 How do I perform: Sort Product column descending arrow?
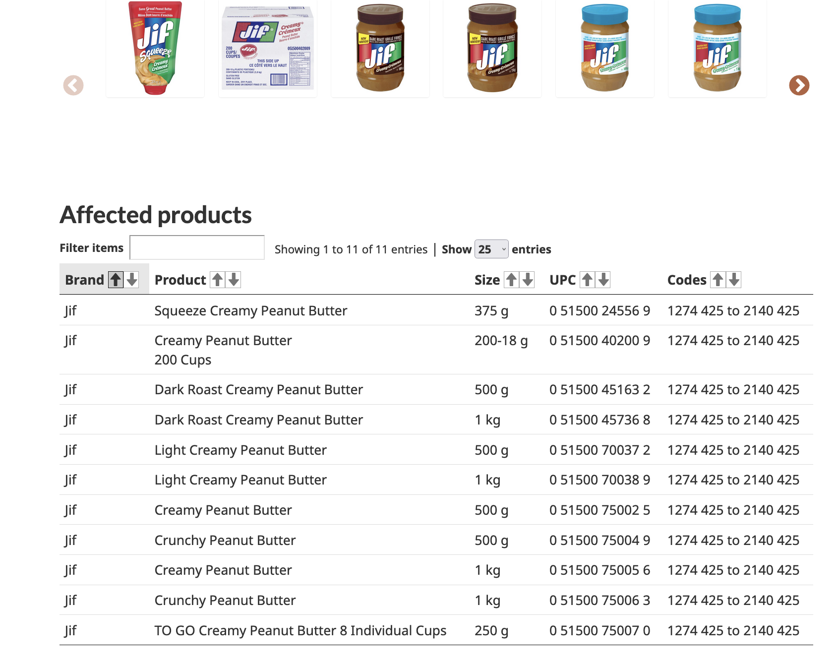(234, 280)
